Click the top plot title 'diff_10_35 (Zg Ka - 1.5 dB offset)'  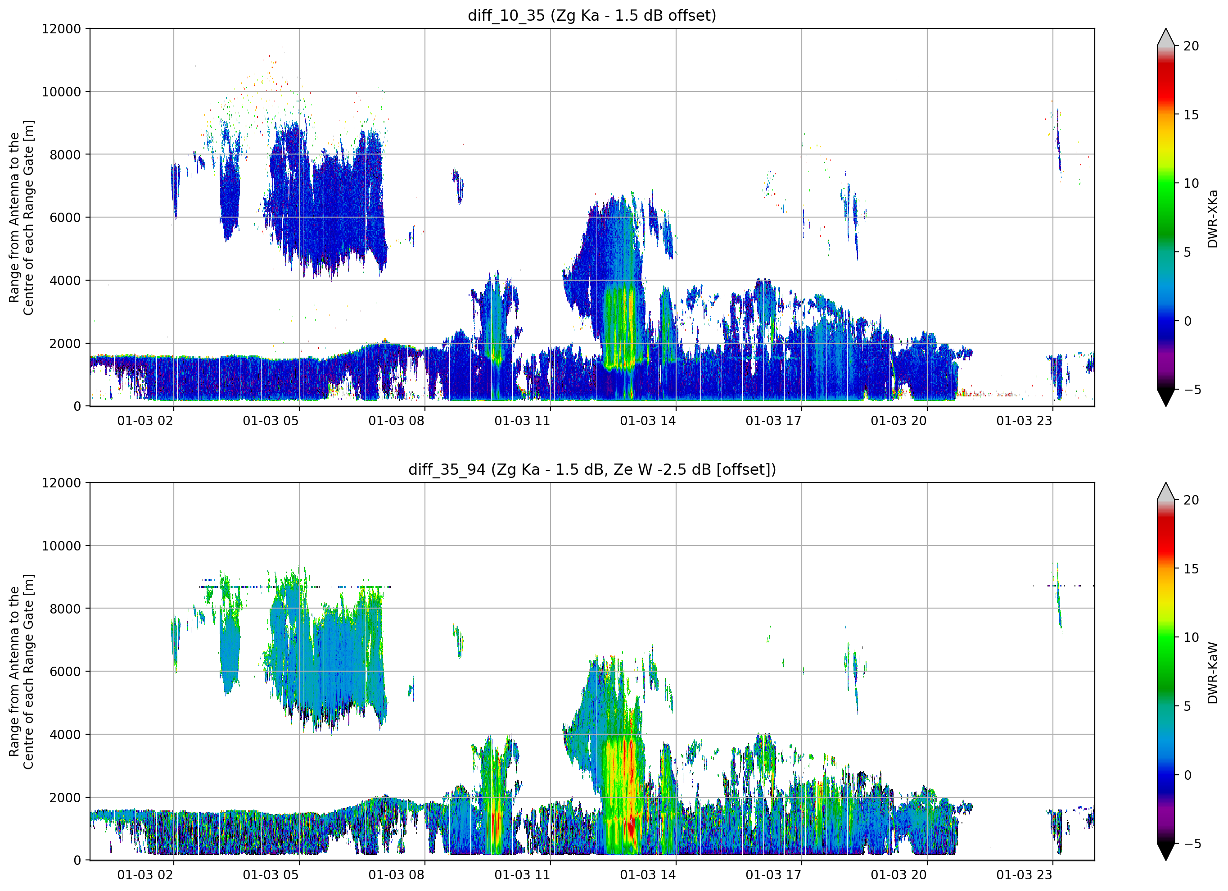tap(592, 15)
